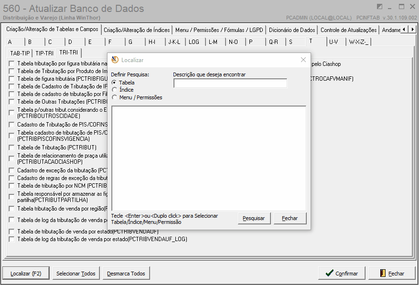
Task: Select the N-O tab
Action: [x=235, y=42]
